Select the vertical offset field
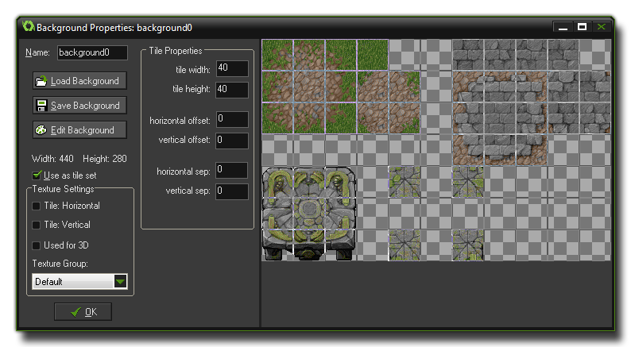Screen dimensions: 631x347 [231, 140]
